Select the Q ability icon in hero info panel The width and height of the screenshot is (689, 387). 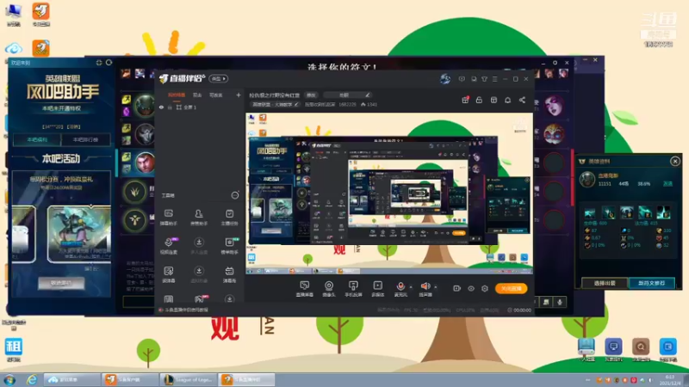click(x=608, y=212)
